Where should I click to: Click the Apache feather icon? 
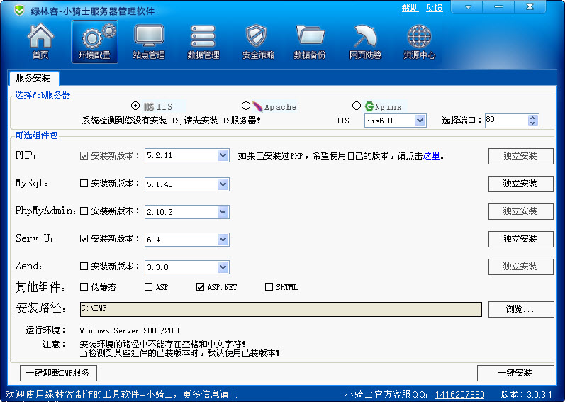257,106
